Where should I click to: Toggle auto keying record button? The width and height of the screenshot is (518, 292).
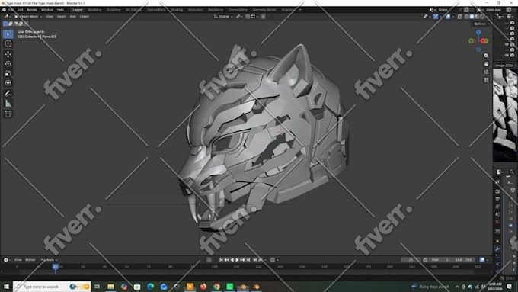(x=209, y=260)
